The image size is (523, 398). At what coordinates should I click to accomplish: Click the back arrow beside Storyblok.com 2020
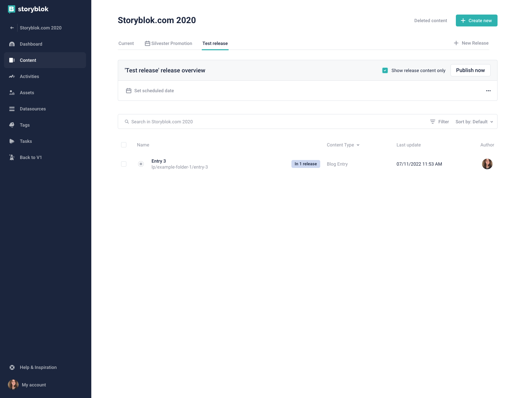pos(12,28)
